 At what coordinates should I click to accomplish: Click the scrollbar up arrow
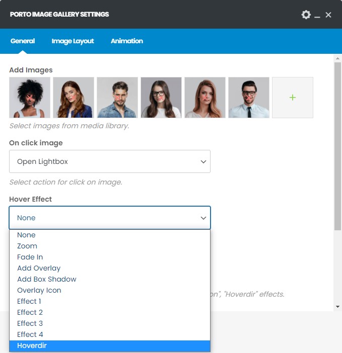[x=337, y=58]
